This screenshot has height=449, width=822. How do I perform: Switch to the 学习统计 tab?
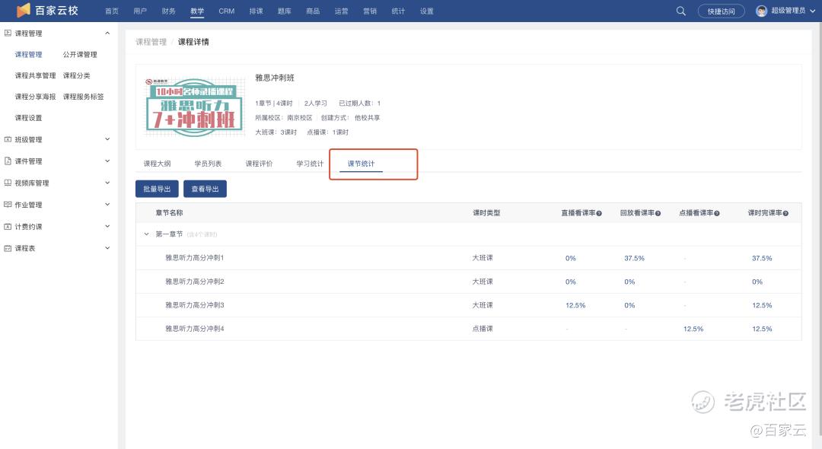click(x=310, y=164)
